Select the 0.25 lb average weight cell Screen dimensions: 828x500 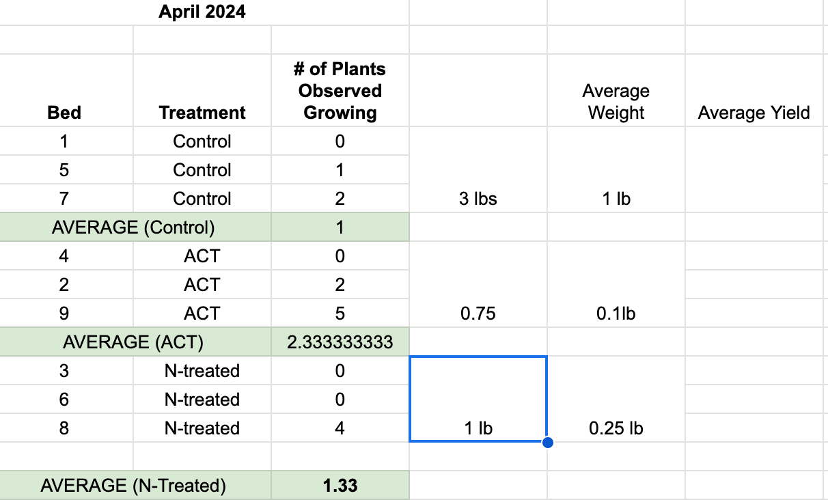616,428
